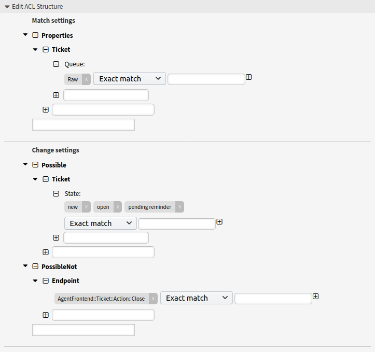The height and width of the screenshot is (352, 375).
Task: Click the new-entry field below Match settings
Action: coord(84,125)
